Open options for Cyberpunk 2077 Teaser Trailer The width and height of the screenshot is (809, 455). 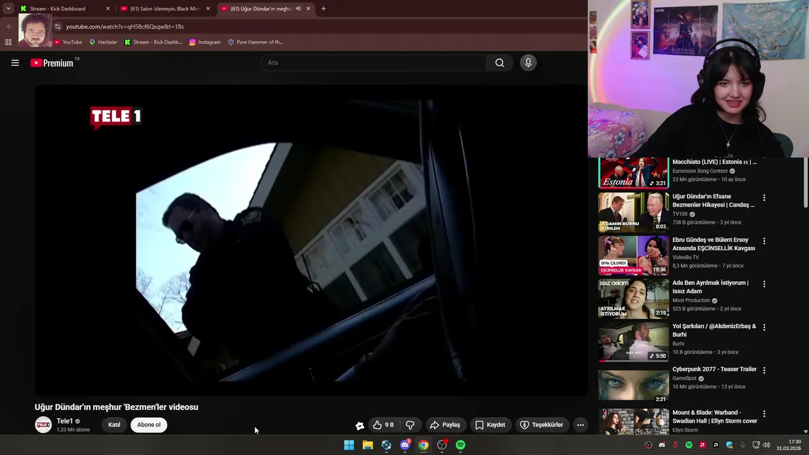coord(764,370)
